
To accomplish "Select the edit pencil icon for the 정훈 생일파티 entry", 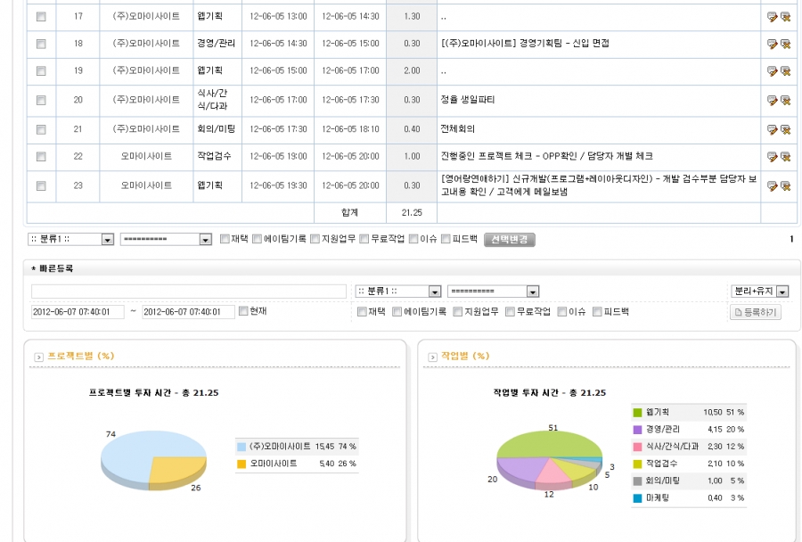I will click(772, 100).
